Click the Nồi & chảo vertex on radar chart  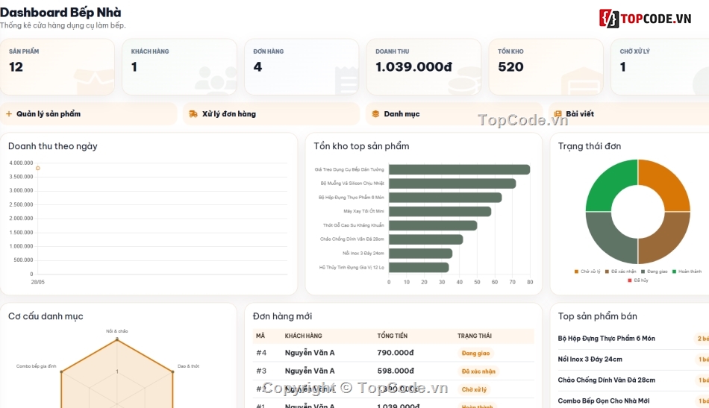pos(117,339)
